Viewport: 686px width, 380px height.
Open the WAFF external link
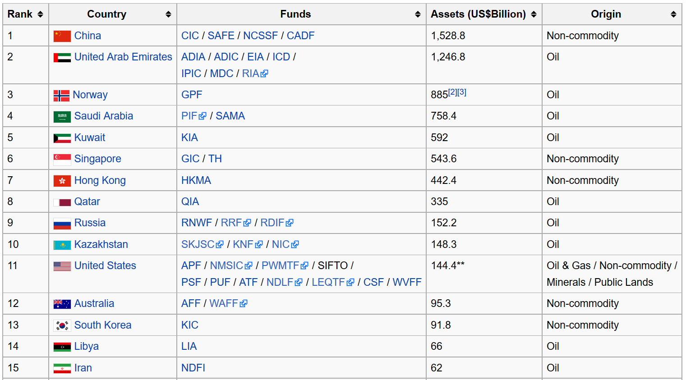(229, 303)
